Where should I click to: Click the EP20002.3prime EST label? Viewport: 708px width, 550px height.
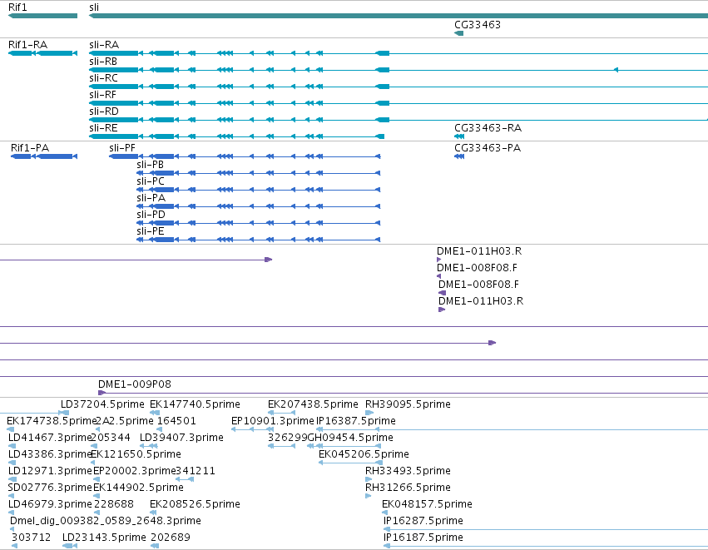point(134,471)
